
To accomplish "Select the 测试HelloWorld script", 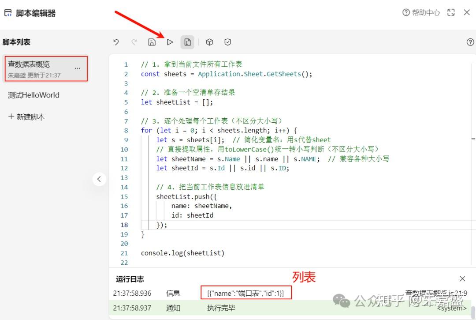I will coord(33,95).
